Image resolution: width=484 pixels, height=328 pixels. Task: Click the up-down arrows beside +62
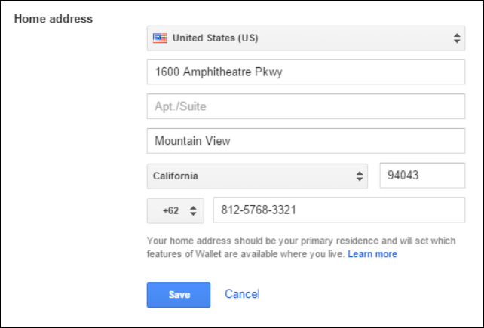click(x=193, y=210)
